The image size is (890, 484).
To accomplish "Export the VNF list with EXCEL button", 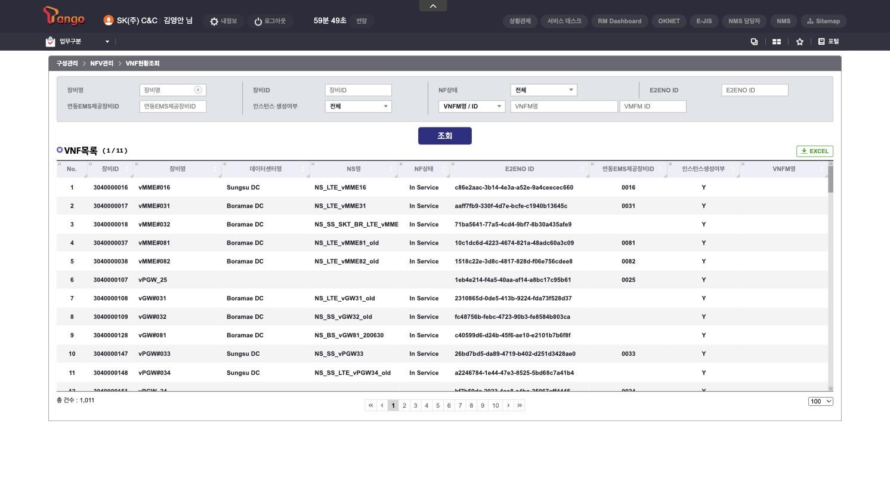I will (815, 151).
